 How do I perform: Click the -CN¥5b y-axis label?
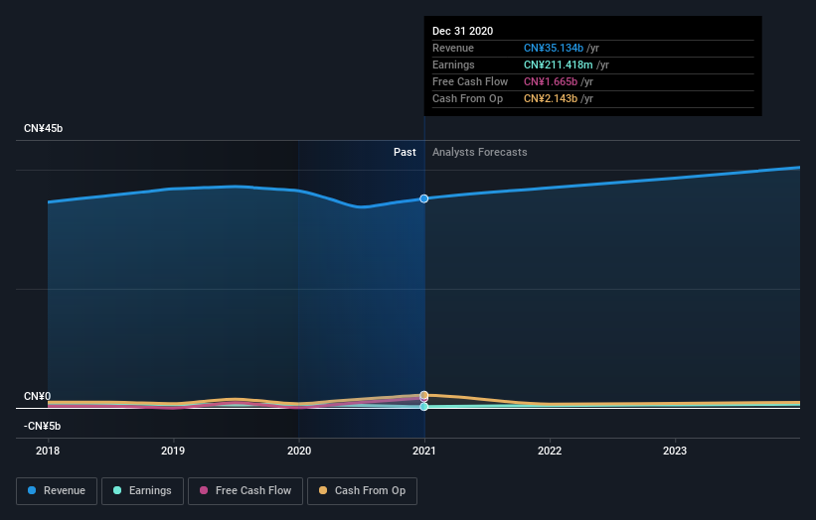click(42, 426)
